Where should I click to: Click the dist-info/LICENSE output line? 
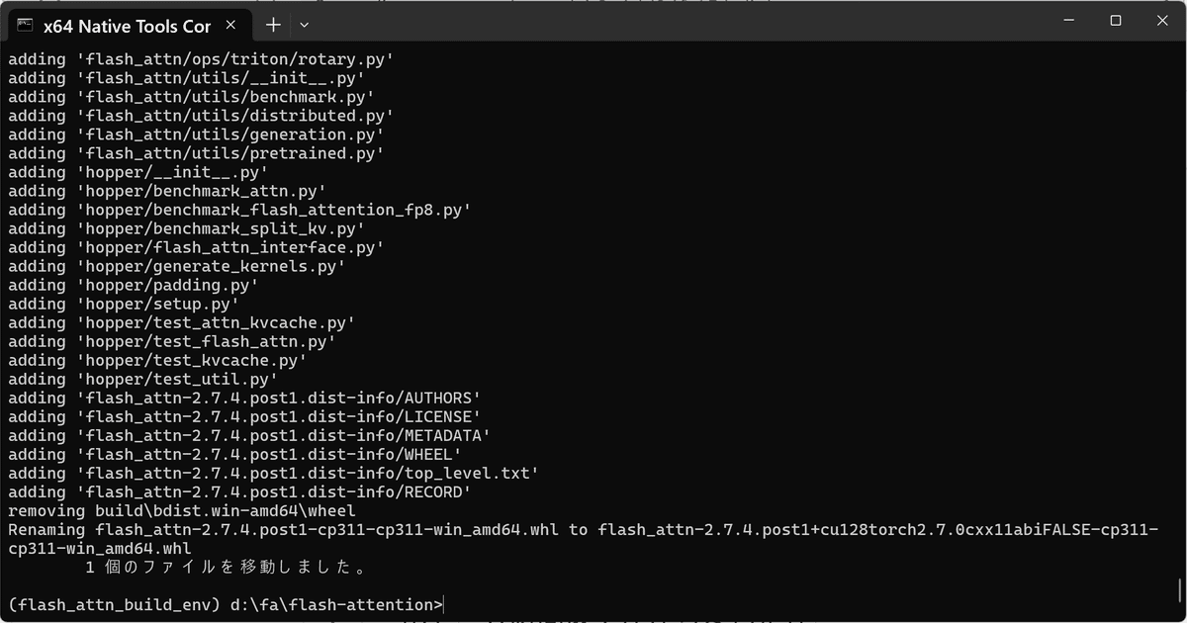pos(244,416)
